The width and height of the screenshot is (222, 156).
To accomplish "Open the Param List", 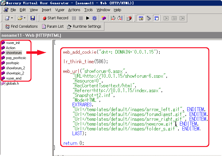I will click(53, 27).
